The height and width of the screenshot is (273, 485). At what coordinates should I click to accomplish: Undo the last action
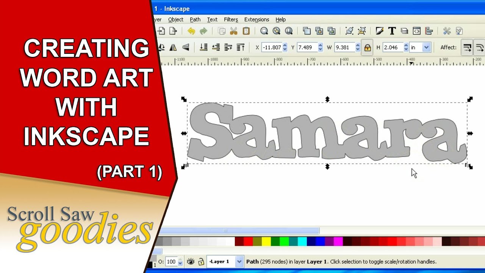click(x=191, y=31)
